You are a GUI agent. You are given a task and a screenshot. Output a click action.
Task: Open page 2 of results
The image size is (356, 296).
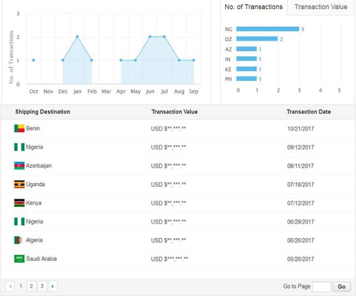[x=31, y=286]
